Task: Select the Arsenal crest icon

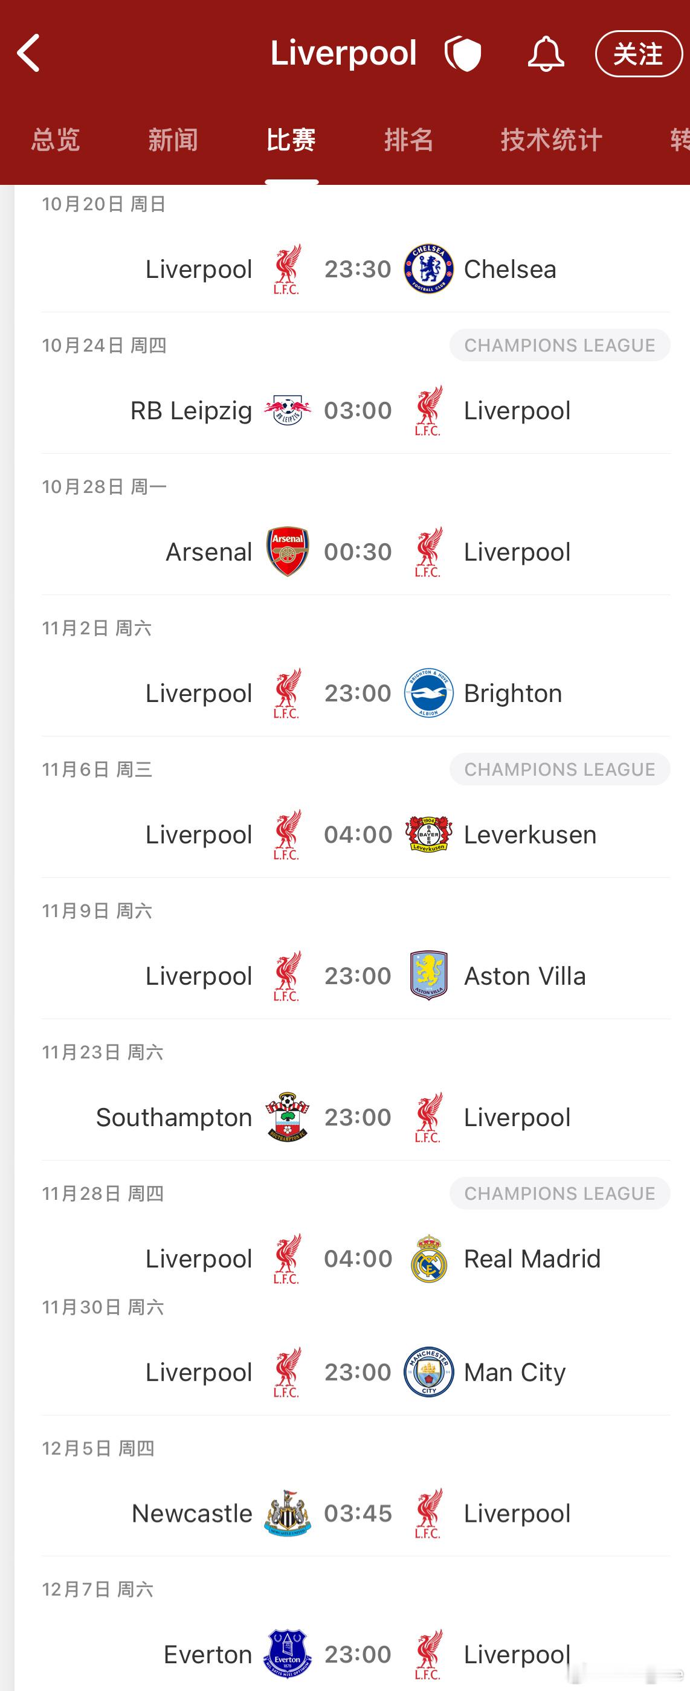Action: [x=288, y=552]
